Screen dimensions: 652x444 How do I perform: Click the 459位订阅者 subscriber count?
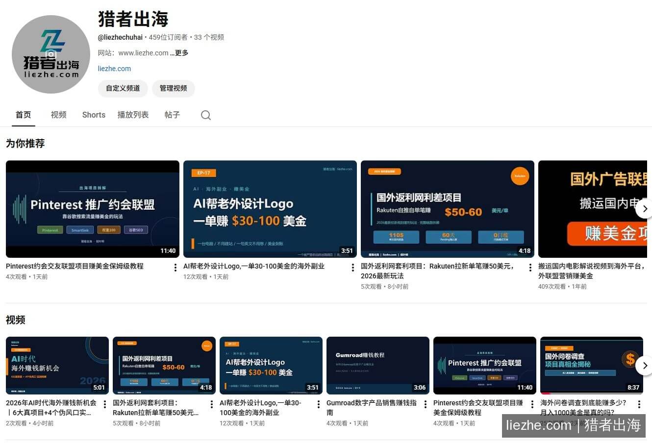(168, 37)
